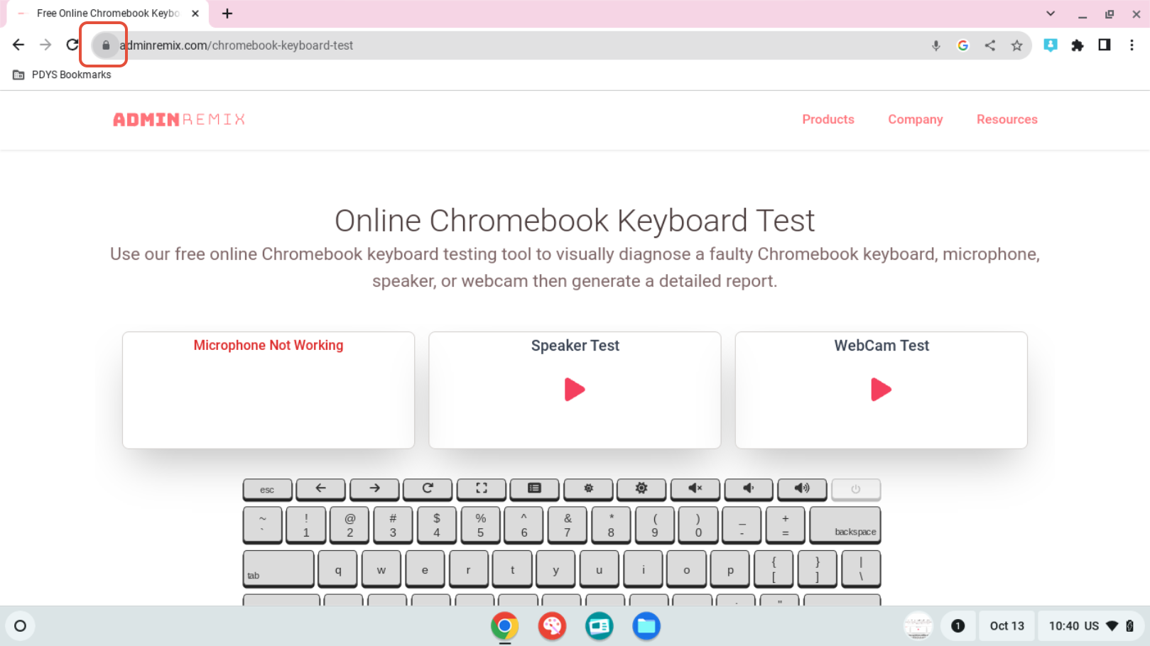Click the Microphone Not Working message
The image size is (1150, 646).
click(x=268, y=345)
